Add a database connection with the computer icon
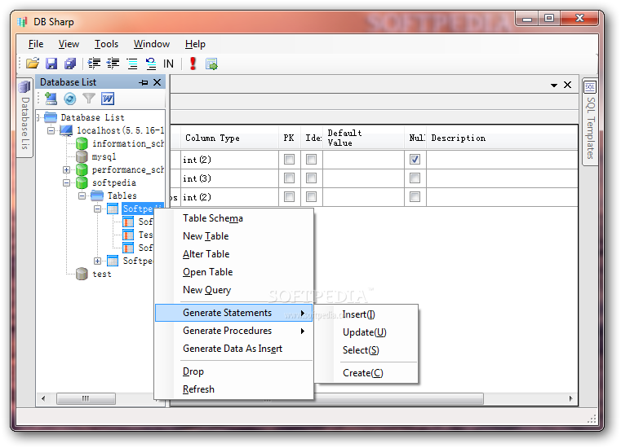 [x=51, y=99]
